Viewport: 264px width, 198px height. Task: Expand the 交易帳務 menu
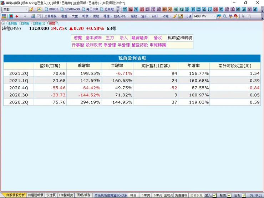(x=52, y=16)
